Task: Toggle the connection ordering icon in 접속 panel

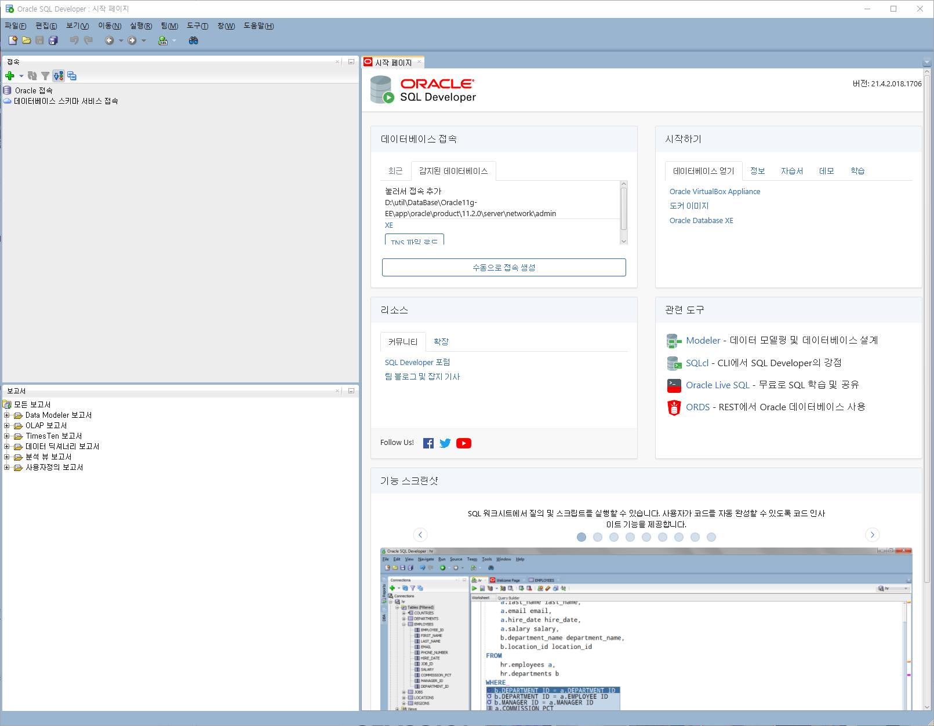Action: click(x=59, y=76)
